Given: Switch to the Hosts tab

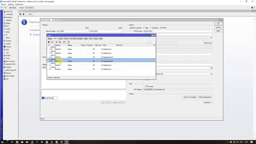Looking at the screenshot, I should (96, 39).
